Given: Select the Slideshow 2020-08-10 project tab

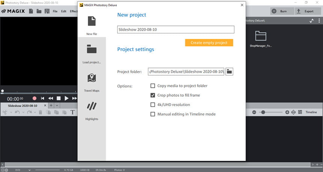Looking at the screenshot, I should point(23,106).
